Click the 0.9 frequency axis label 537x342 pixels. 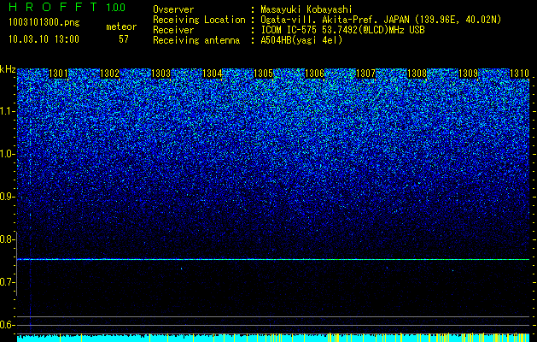8,197
